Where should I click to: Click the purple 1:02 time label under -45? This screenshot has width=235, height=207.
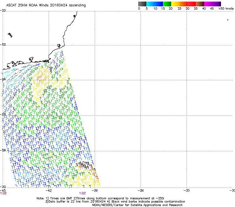[x=3, y=193]
